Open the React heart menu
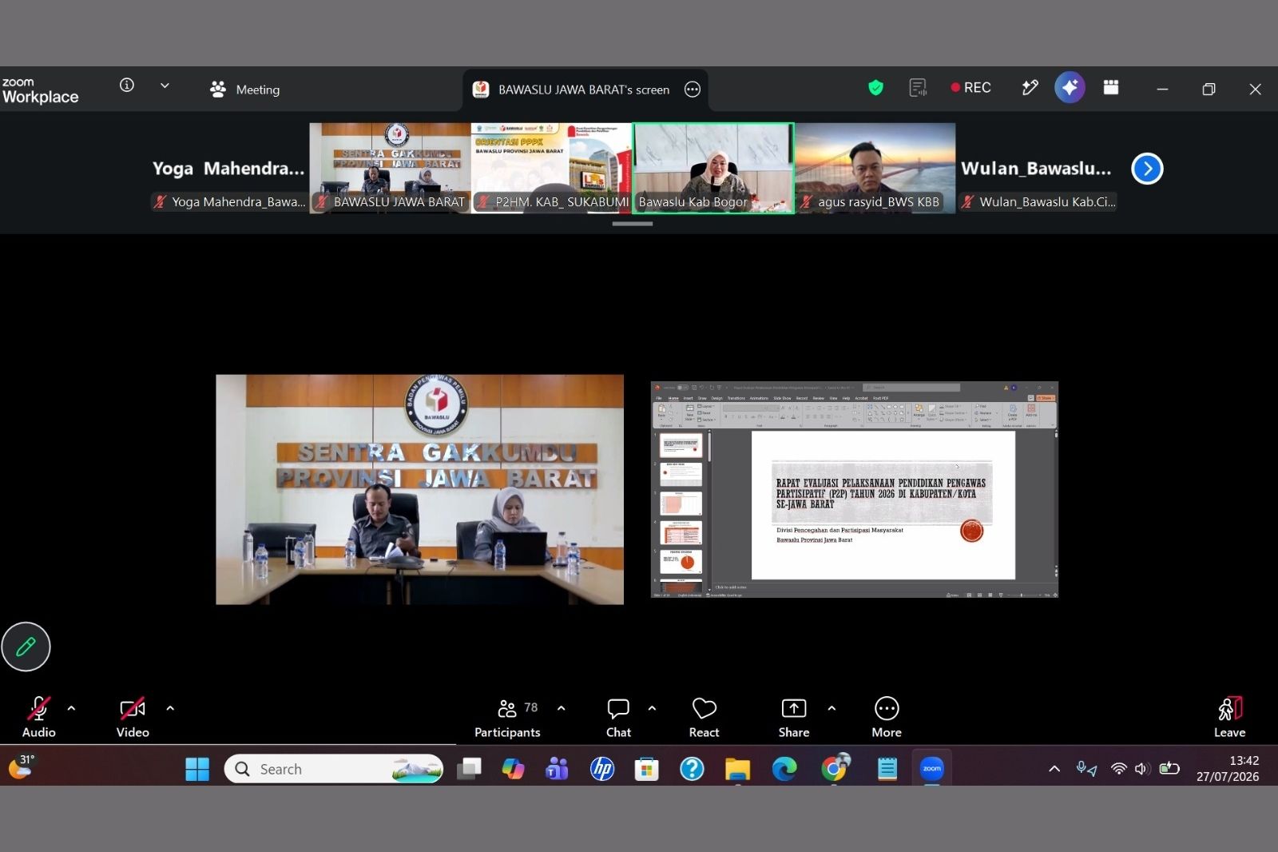The image size is (1278, 852). pos(704,719)
